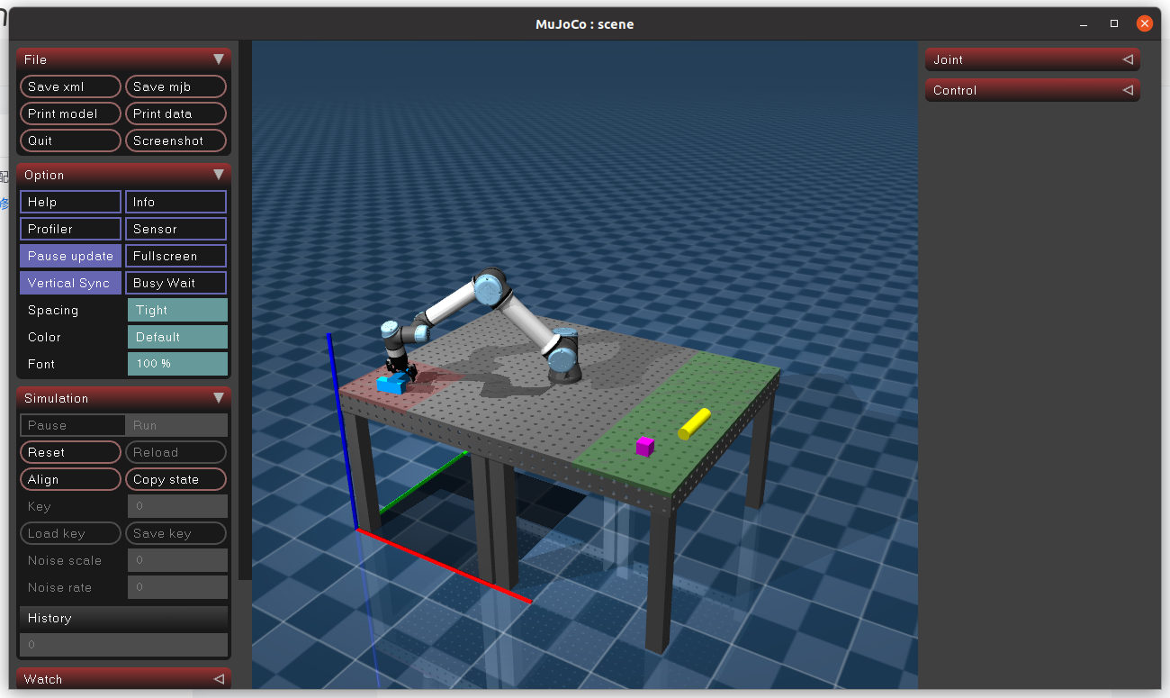Image resolution: width=1170 pixels, height=698 pixels.
Task: Expand the Watch section
Action: coord(124,679)
